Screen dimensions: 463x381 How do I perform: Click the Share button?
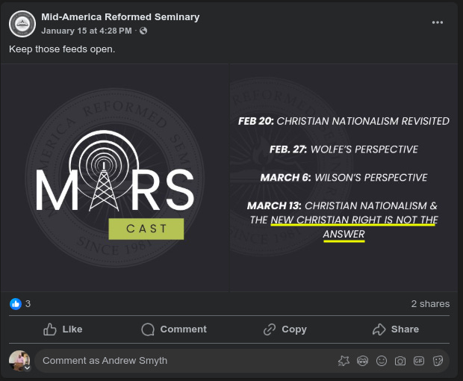pos(396,329)
